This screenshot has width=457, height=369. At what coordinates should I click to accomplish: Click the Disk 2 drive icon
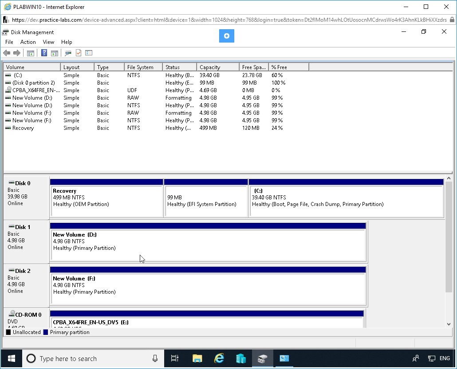12,270
